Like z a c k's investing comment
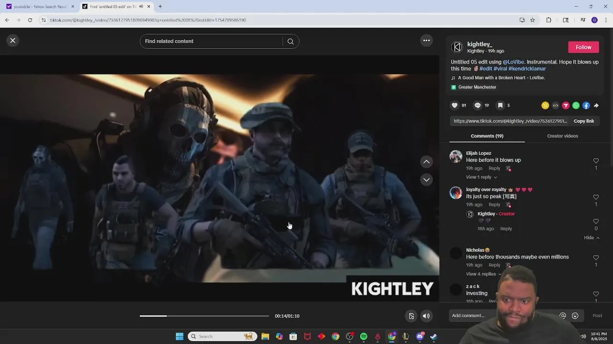 596,294
